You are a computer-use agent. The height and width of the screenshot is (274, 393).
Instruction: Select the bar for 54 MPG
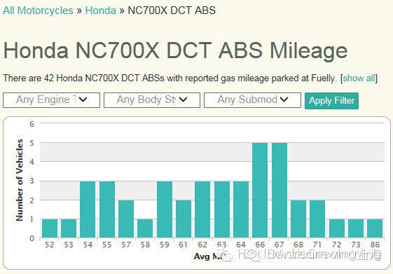[x=88, y=210]
